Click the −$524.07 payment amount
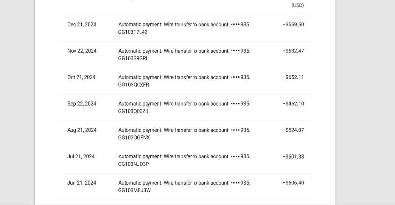Image resolution: width=395 pixels, height=205 pixels. tap(293, 130)
